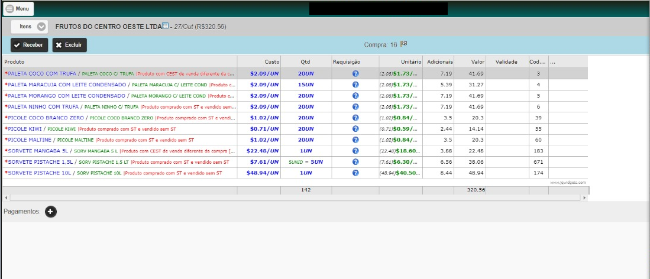The image size is (650, 279).
Task: Click the Valor cell 14.14
Action: click(x=470, y=128)
